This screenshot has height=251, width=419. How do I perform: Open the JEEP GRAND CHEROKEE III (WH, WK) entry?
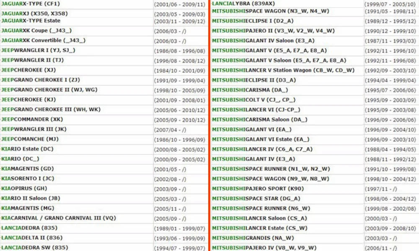click(51, 109)
